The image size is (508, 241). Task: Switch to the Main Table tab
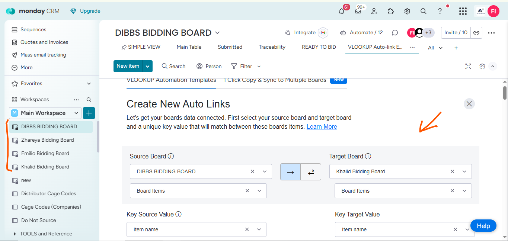189,47
